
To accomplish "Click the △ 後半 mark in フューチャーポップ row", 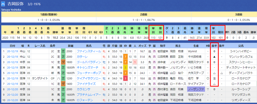I will pos(222,73).
